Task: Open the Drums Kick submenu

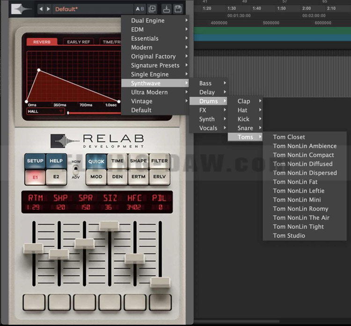Action: coord(245,119)
